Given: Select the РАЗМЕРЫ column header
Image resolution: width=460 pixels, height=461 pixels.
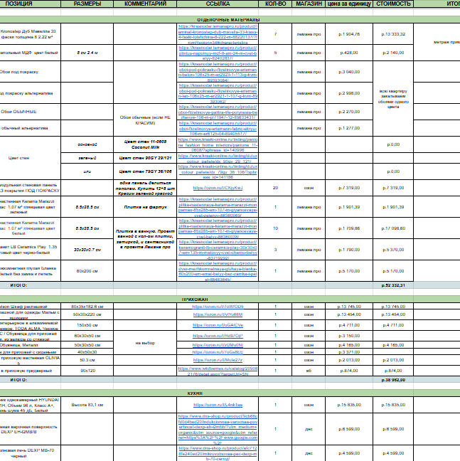Looking at the screenshot, I should [x=87, y=4].
